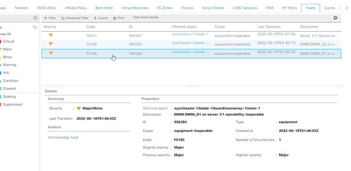The image size is (351, 171).
Task: Click the Server 1/1 description cell
Action: pyautogui.click(x=319, y=36)
